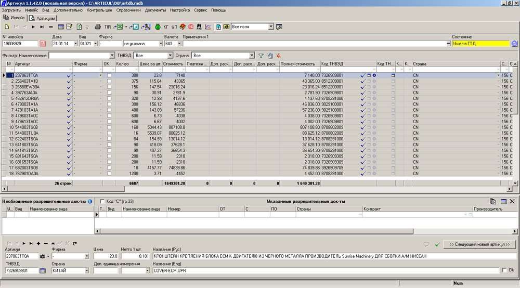Toggle OK checkbox for row 681643TS0A
Viewport: 520px width, 288px height.
pos(109,156)
